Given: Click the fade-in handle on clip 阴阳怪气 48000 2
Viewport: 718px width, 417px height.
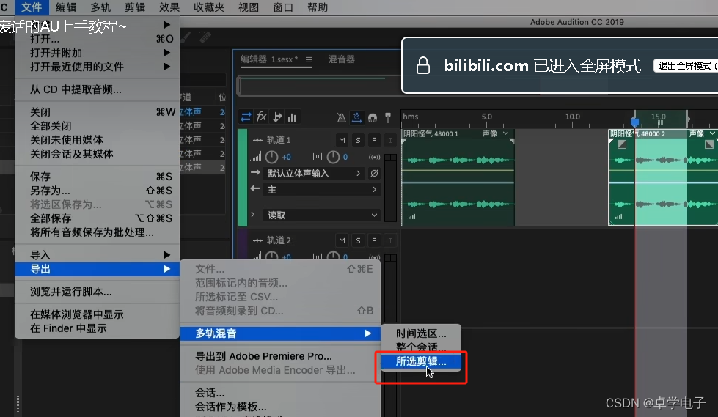Looking at the screenshot, I should tap(622, 144).
